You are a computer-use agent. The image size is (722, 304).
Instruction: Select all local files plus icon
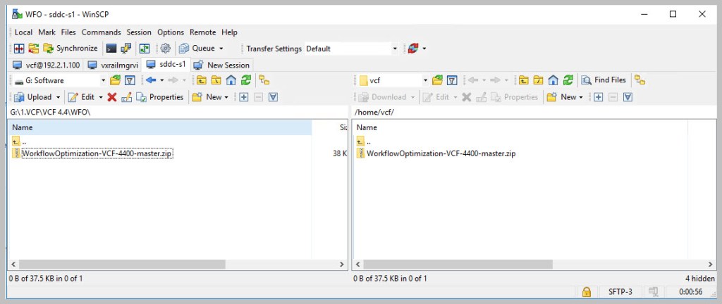pos(243,97)
